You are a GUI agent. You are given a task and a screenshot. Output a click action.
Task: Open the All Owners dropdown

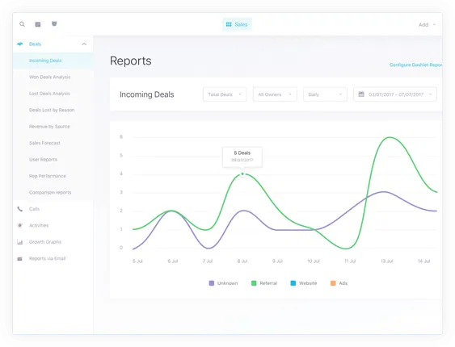click(275, 94)
